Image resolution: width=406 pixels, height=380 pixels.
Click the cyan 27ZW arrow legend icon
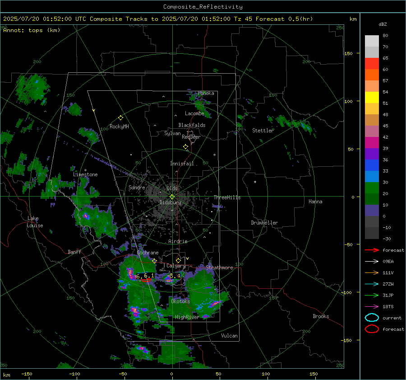click(x=372, y=284)
